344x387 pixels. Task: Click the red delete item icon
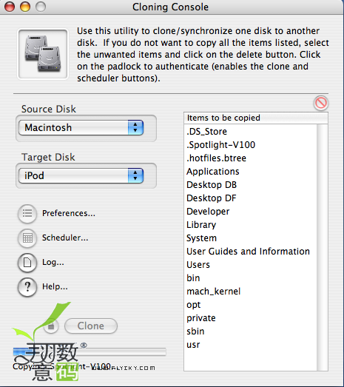pyautogui.click(x=321, y=103)
